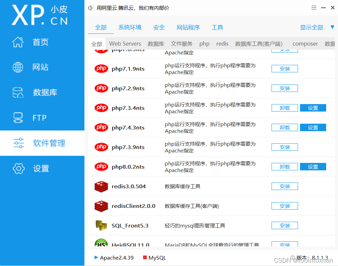Screen dimensions: 338x266
Task: Click 轻巧的mysql图形管理工具 description
Action: (195, 225)
